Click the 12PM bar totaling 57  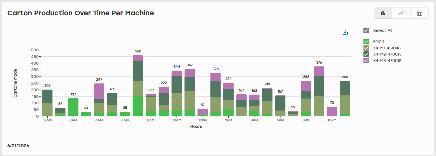tap(203, 112)
